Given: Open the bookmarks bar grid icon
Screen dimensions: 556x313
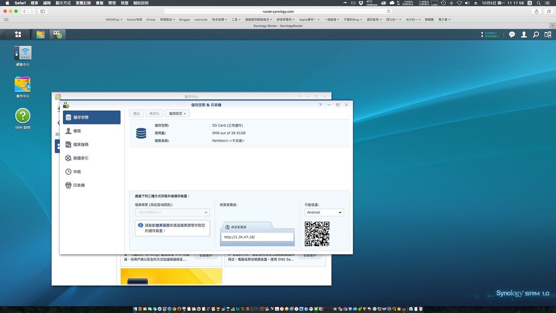Looking at the screenshot, I should tap(6, 20).
